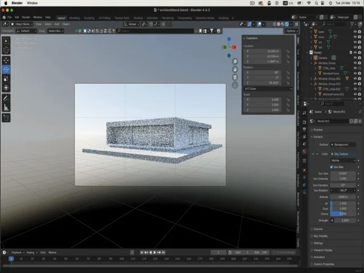The height and width of the screenshot is (273, 364).
Task: Choose the Add Cube tool
Action: [x=6, y=117]
